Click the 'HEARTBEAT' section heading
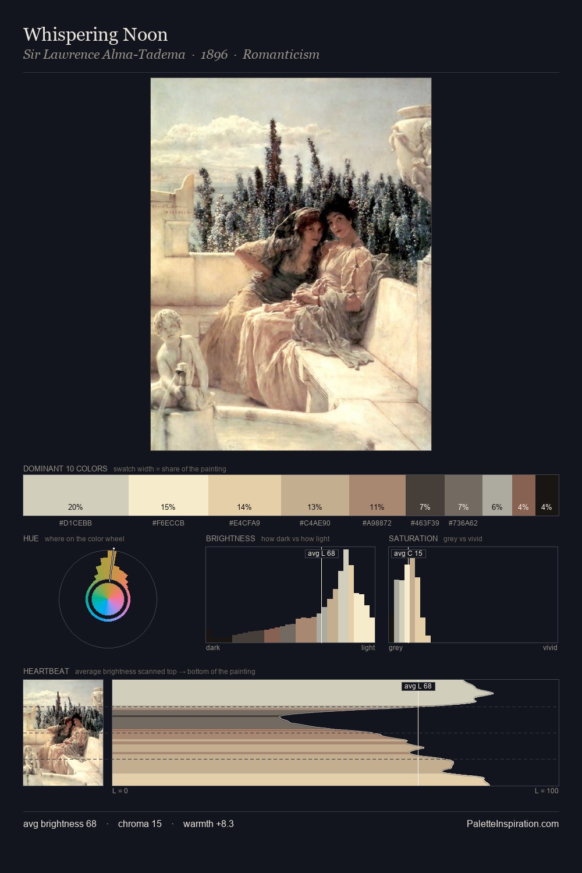 click(46, 671)
